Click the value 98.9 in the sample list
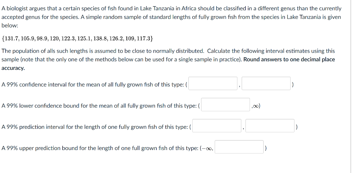 tap(42, 38)
